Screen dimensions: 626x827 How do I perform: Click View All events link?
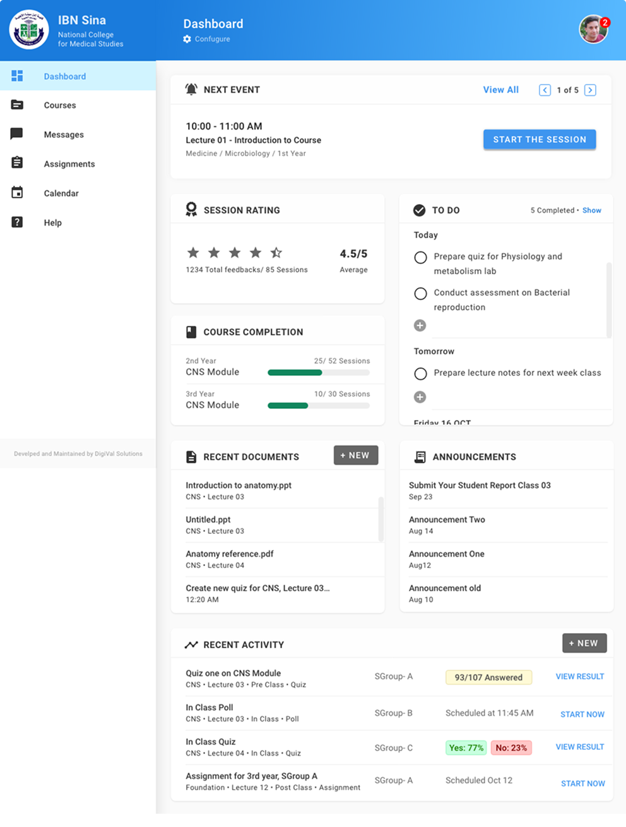(x=500, y=90)
